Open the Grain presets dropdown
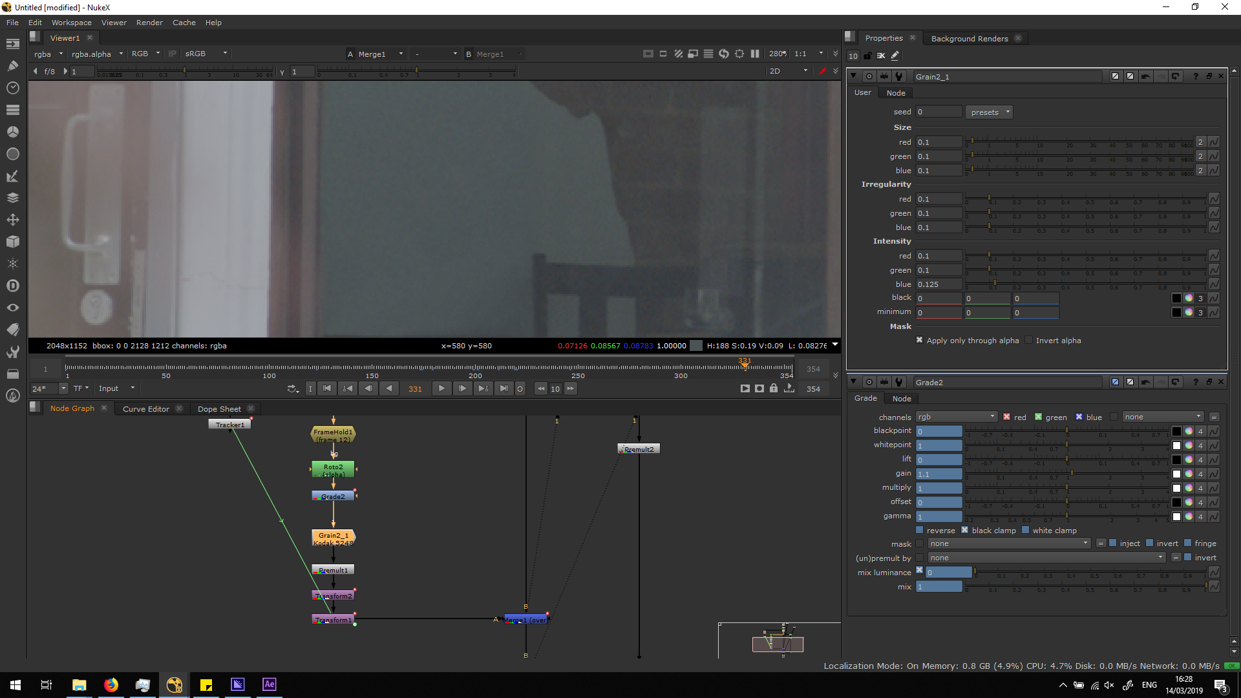1241x698 pixels. pyautogui.click(x=989, y=112)
